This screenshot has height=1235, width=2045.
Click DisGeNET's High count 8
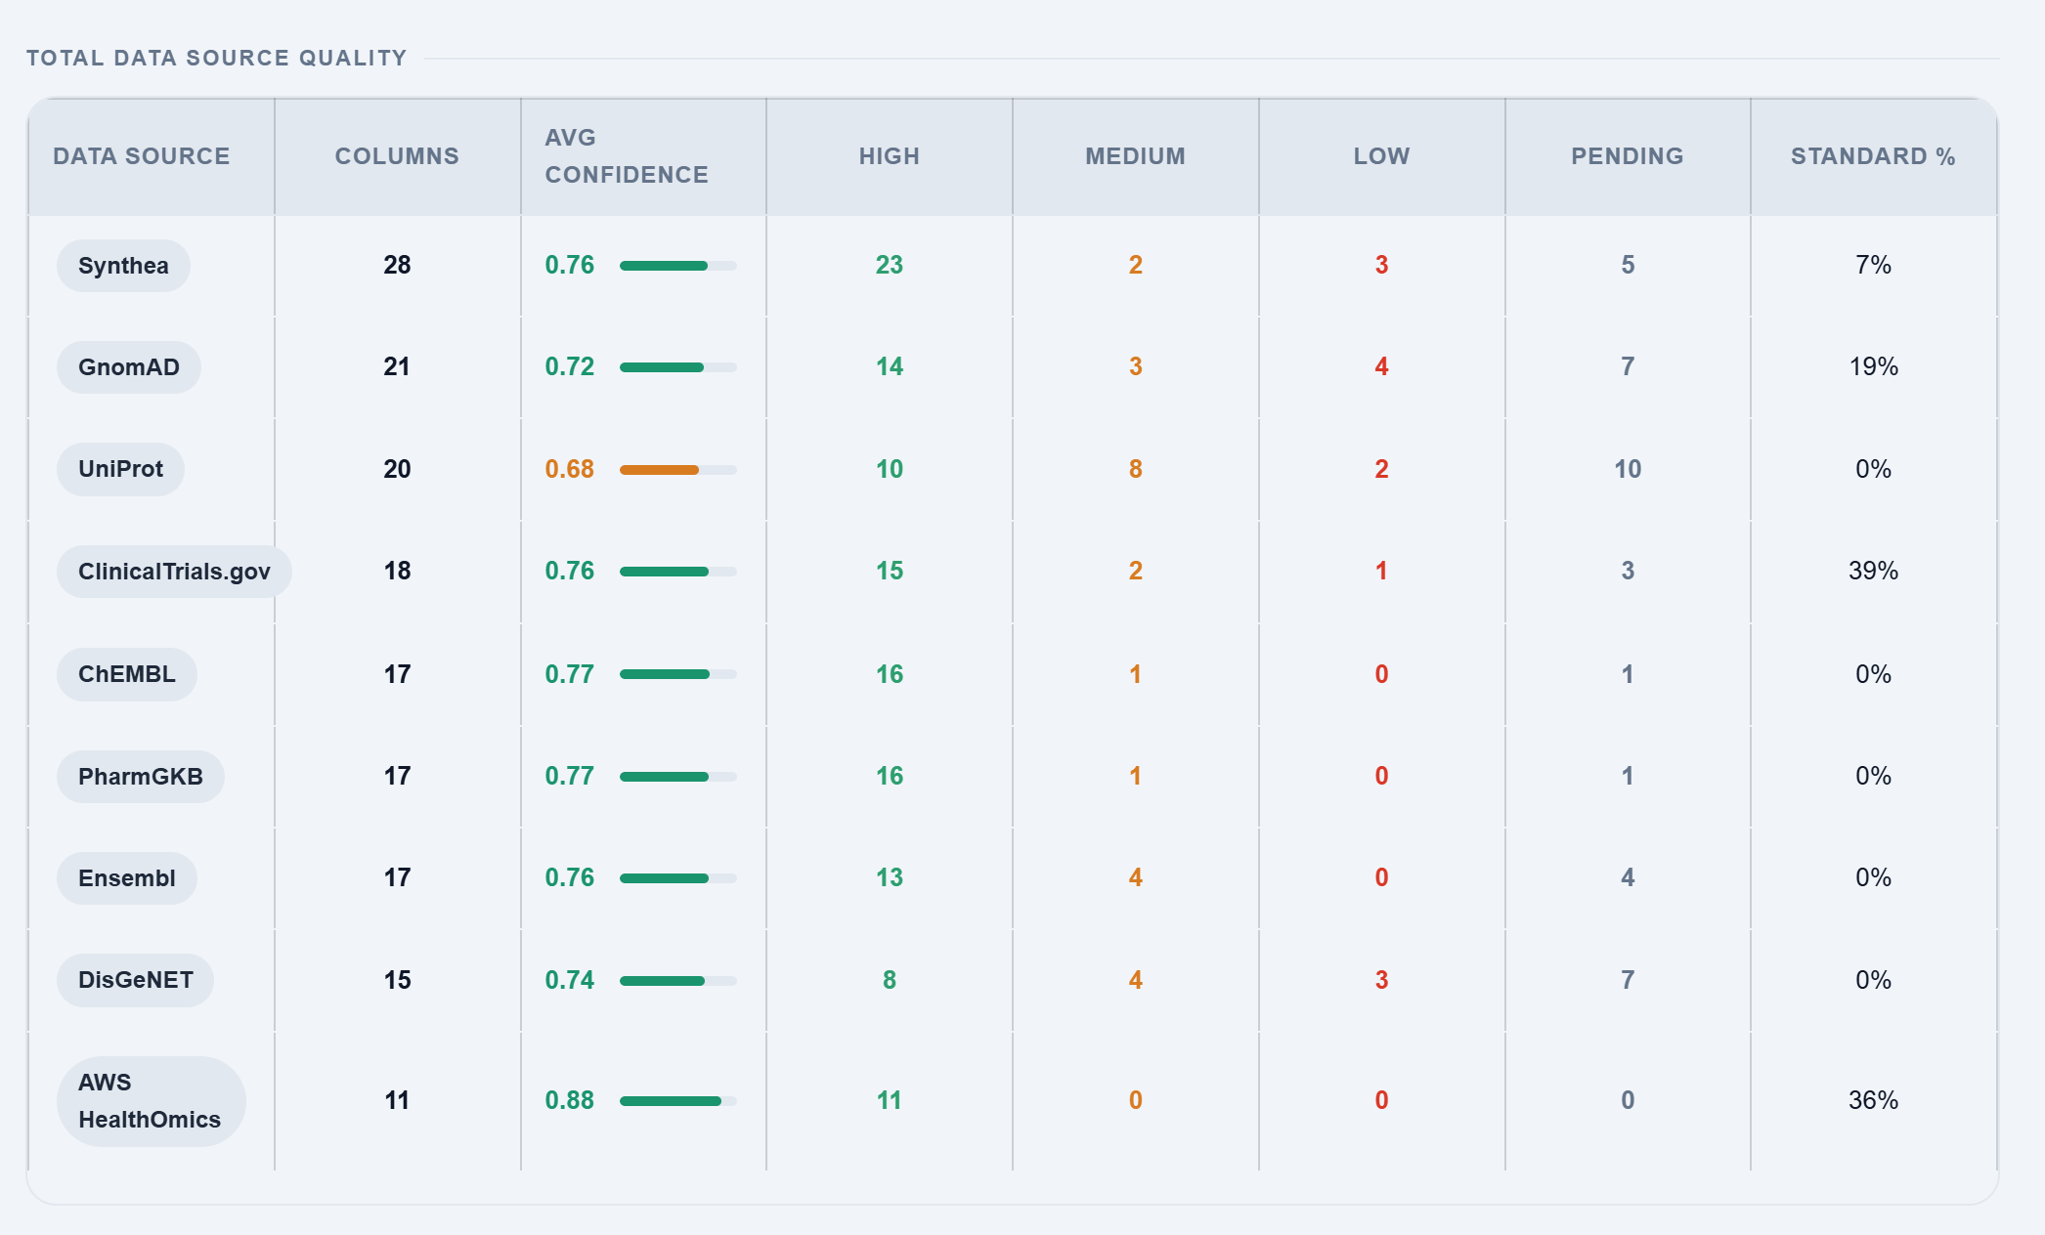[x=890, y=980]
